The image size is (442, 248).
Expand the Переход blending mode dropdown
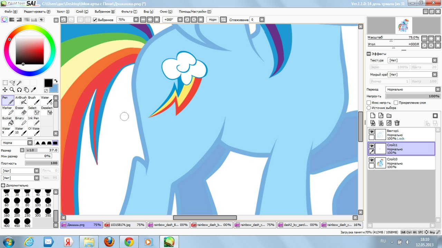(413, 89)
